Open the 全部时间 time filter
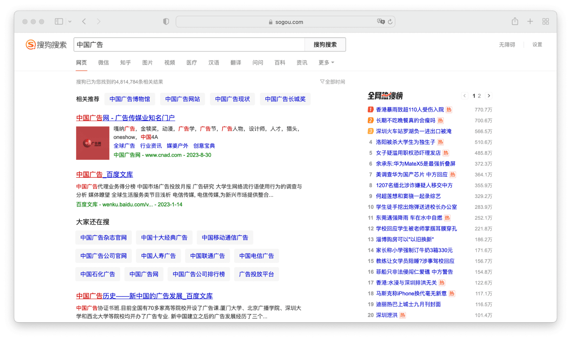The width and height of the screenshot is (571, 340). pyautogui.click(x=332, y=82)
